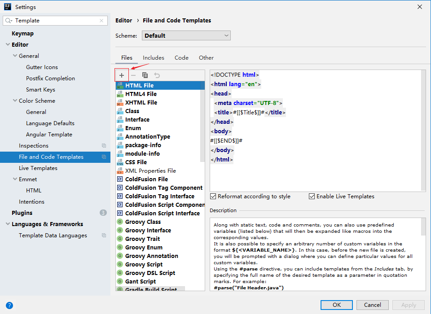Image resolution: width=431 pixels, height=314 pixels.
Task: Click the Add template plus icon
Action: [122, 74]
